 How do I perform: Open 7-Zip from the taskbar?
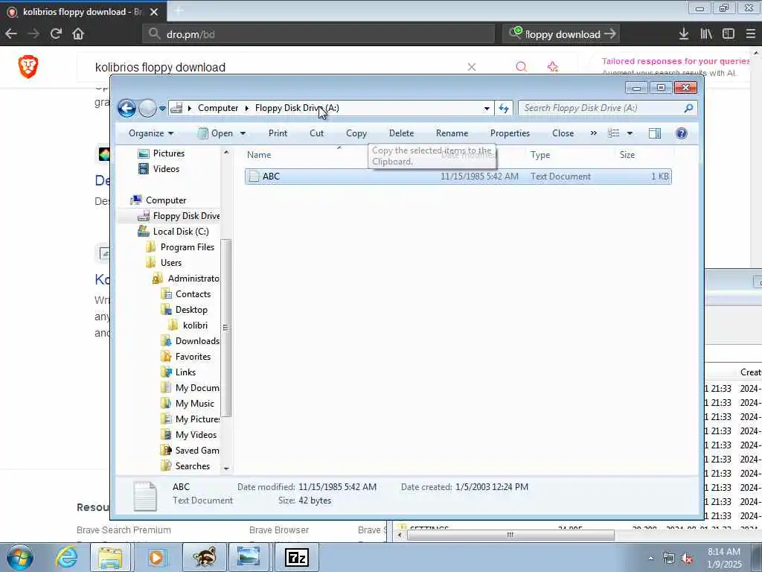pos(297,557)
